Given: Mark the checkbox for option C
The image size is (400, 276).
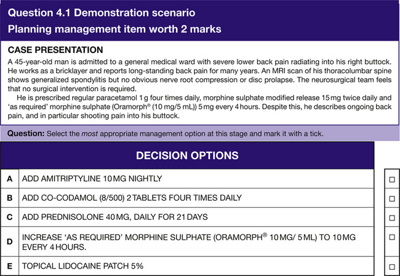Looking at the screenshot, I should click(x=391, y=217).
